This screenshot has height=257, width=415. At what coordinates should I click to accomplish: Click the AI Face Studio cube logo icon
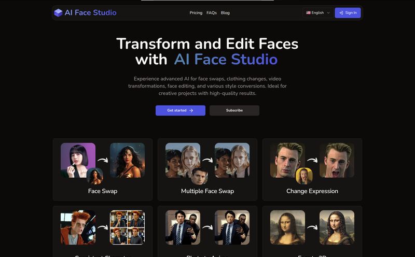(x=58, y=12)
